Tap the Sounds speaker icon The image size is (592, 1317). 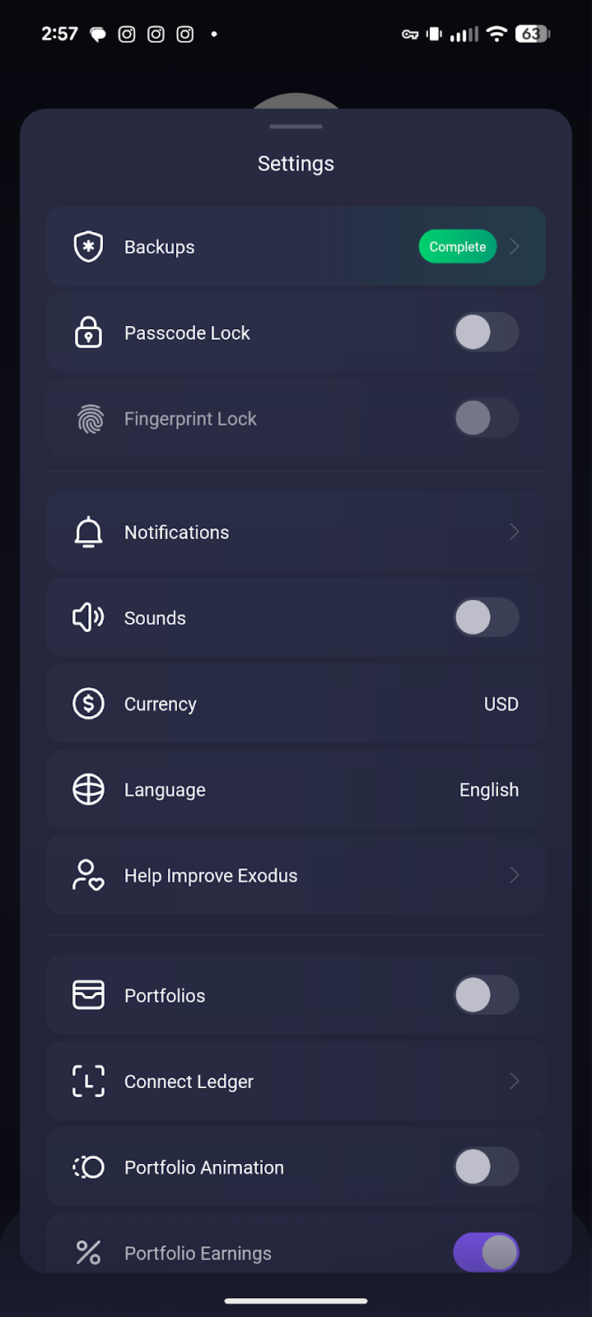click(x=88, y=617)
